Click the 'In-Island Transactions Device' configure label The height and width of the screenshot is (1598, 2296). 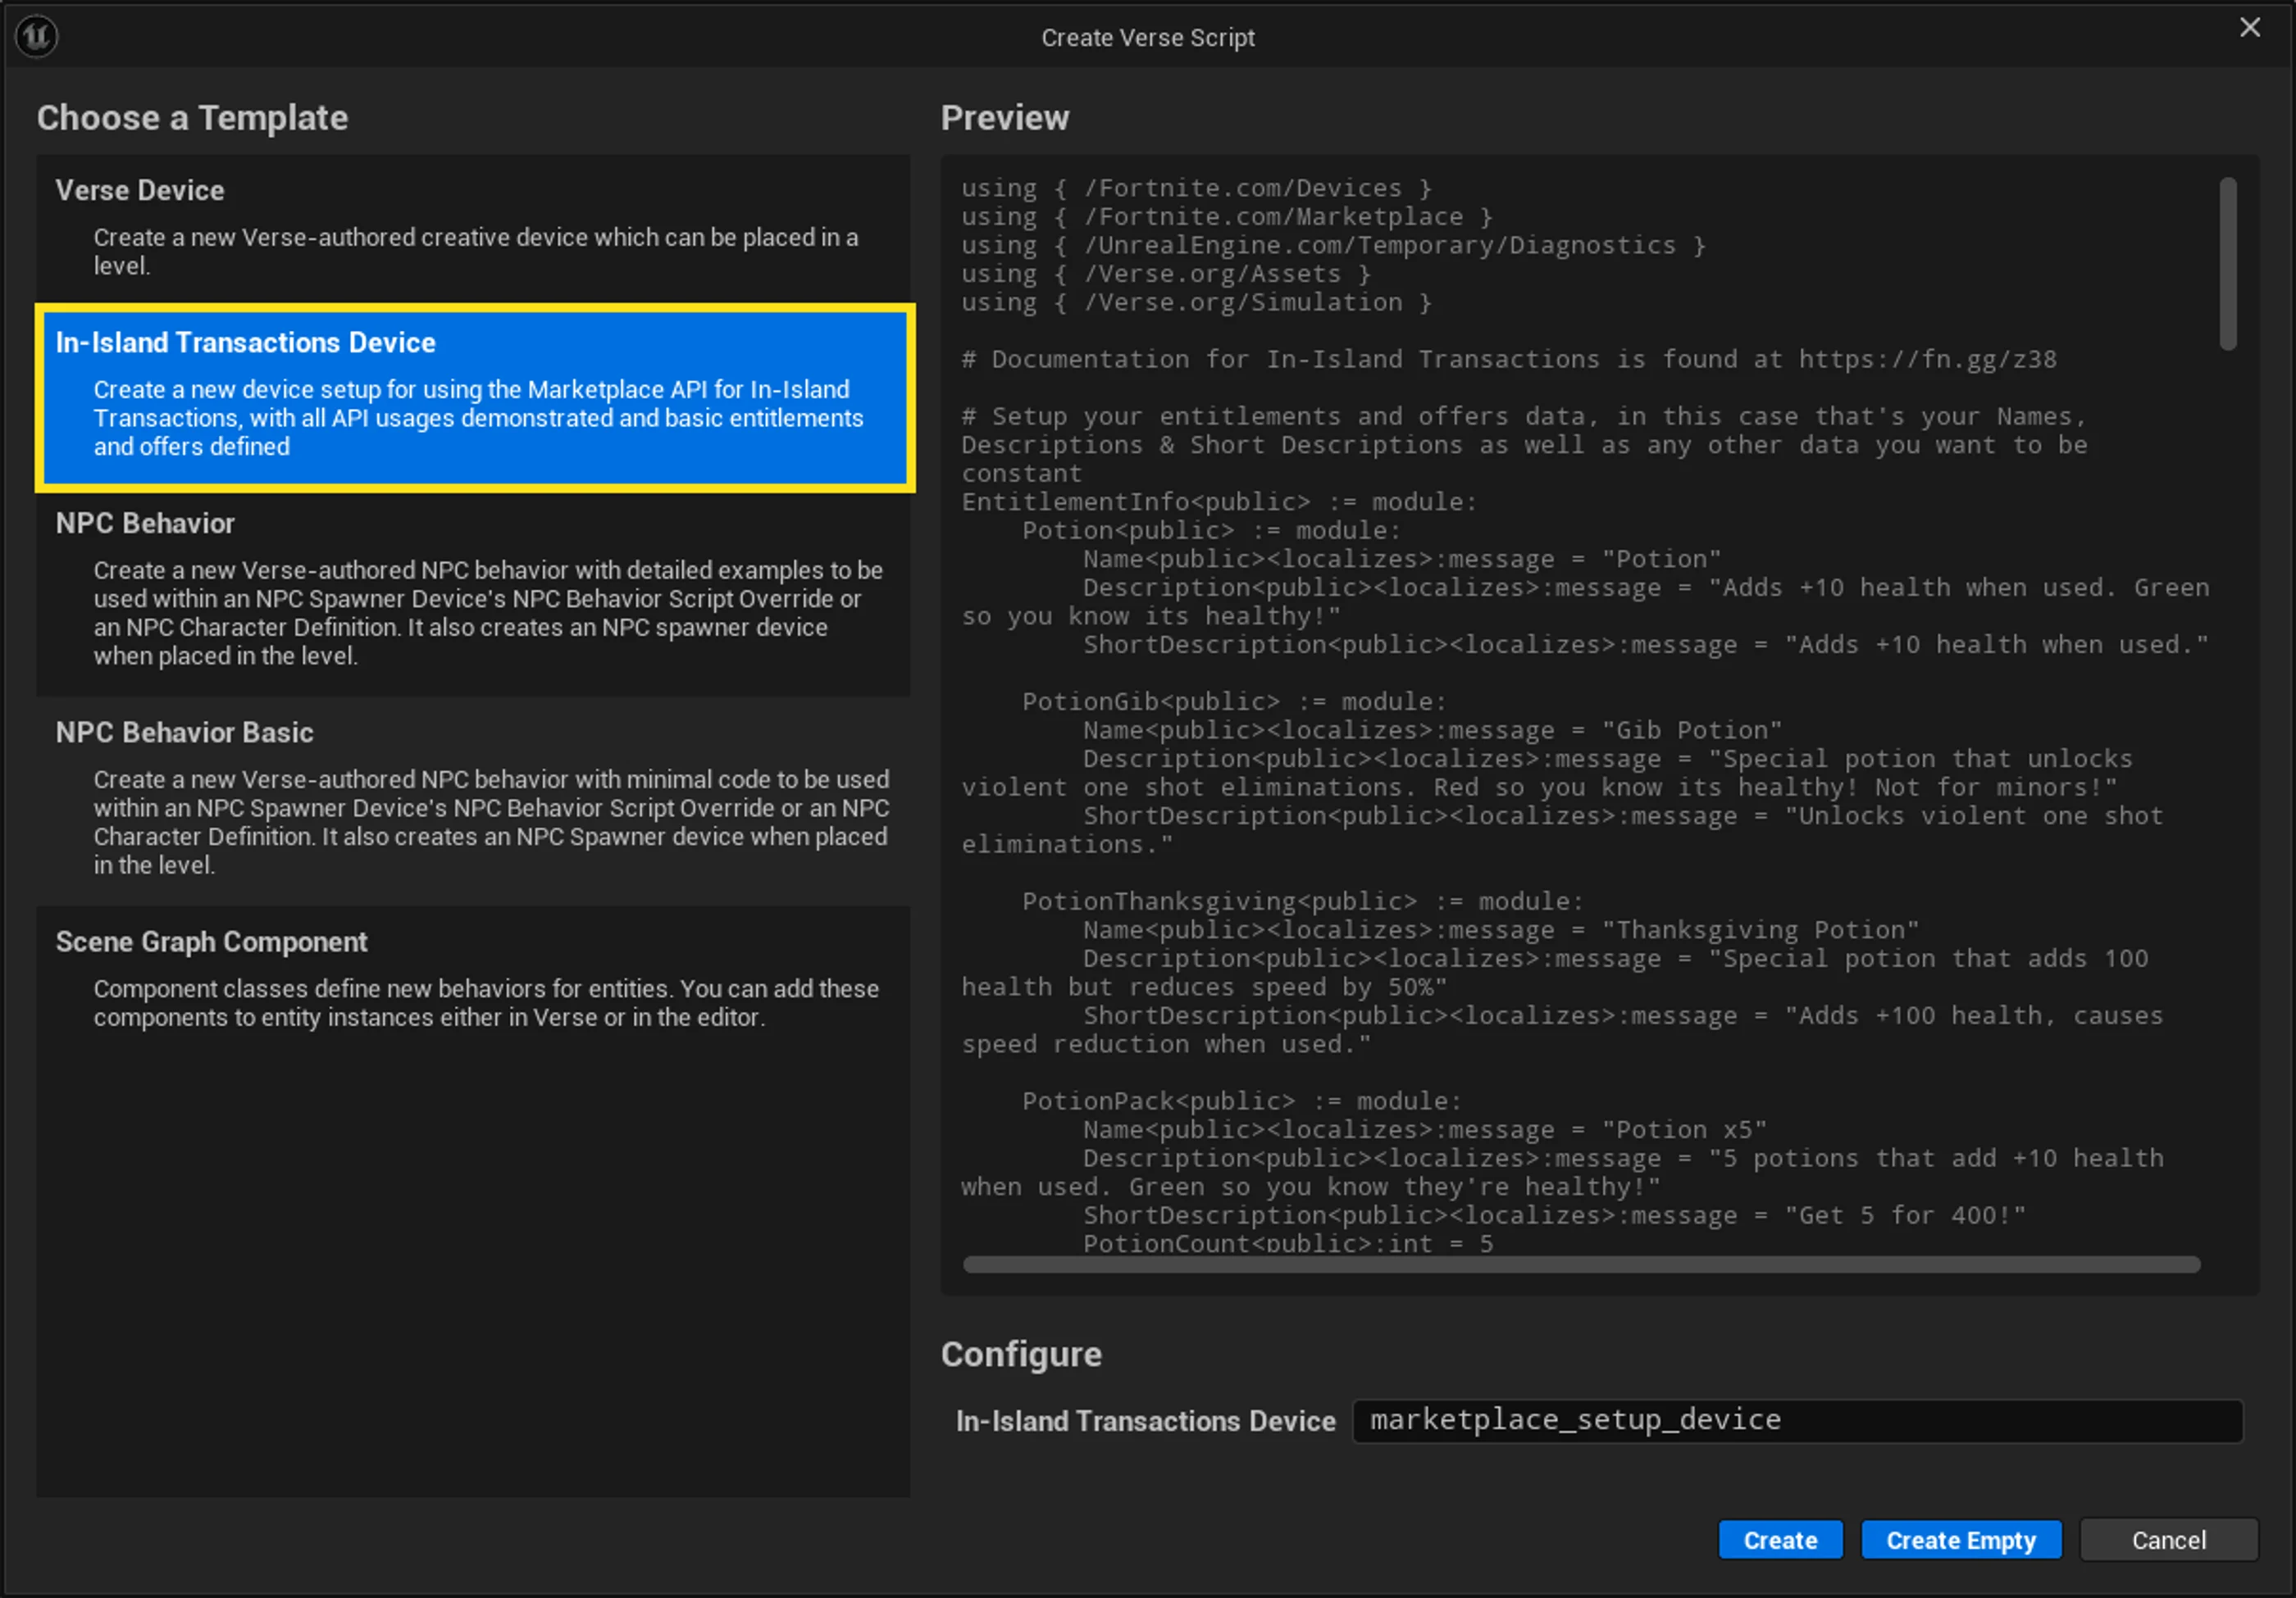[x=1146, y=1421]
